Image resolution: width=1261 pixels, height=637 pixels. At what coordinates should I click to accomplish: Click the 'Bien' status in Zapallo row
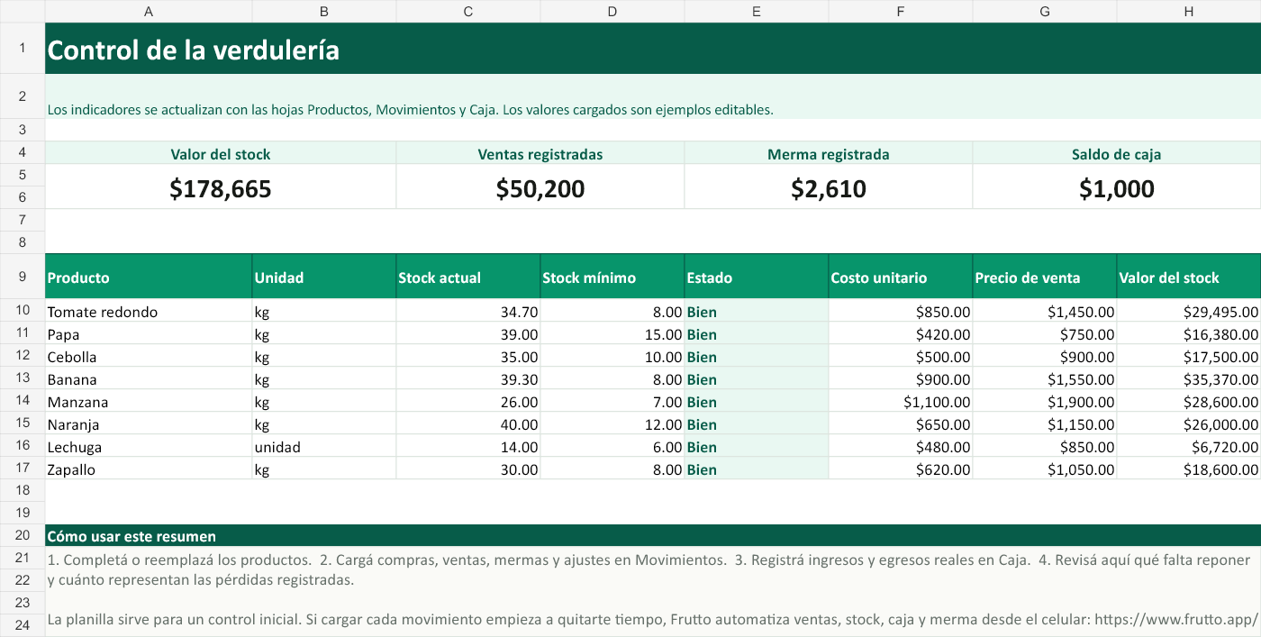(x=757, y=469)
